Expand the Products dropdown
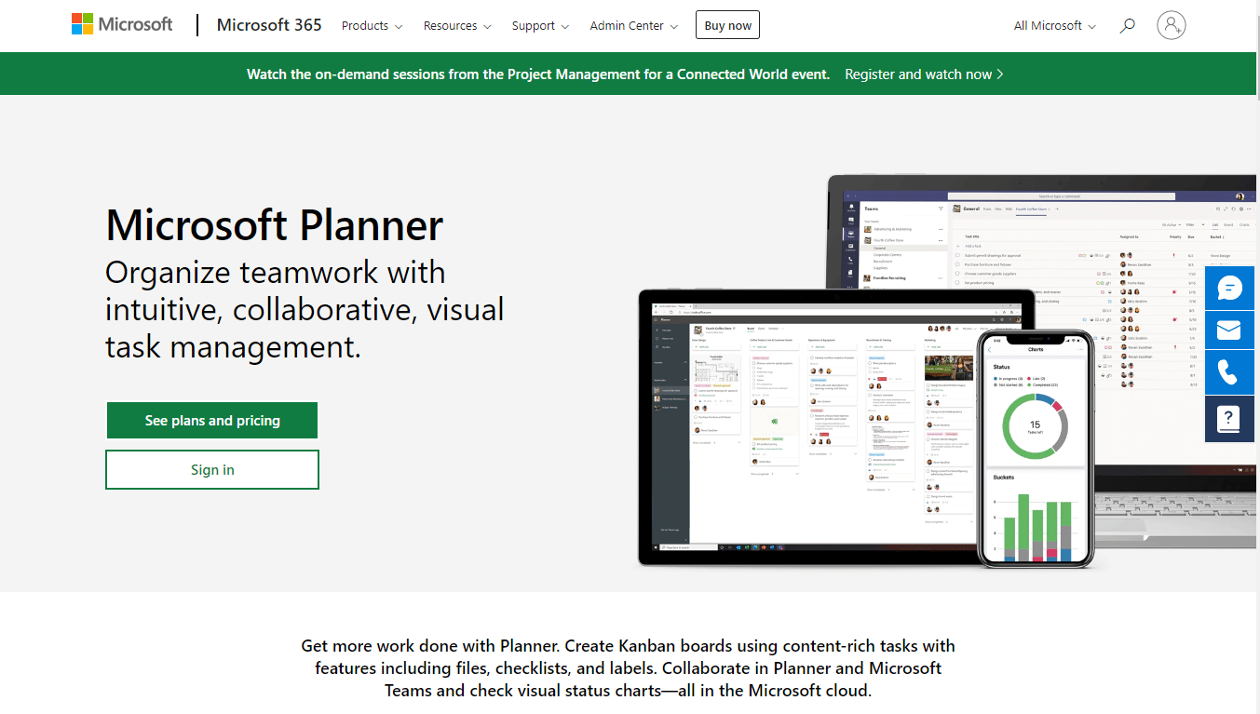Image resolution: width=1260 pixels, height=714 pixels. (x=371, y=26)
